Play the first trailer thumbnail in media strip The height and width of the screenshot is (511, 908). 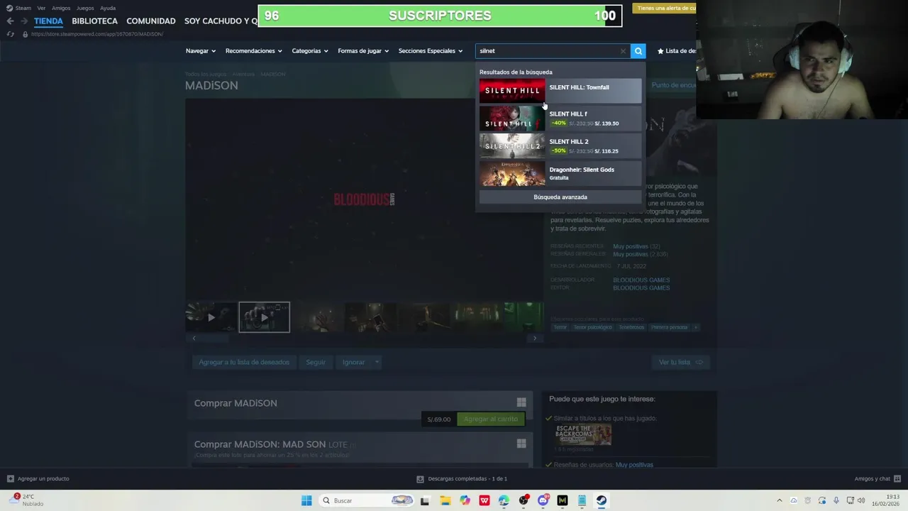pyautogui.click(x=211, y=317)
